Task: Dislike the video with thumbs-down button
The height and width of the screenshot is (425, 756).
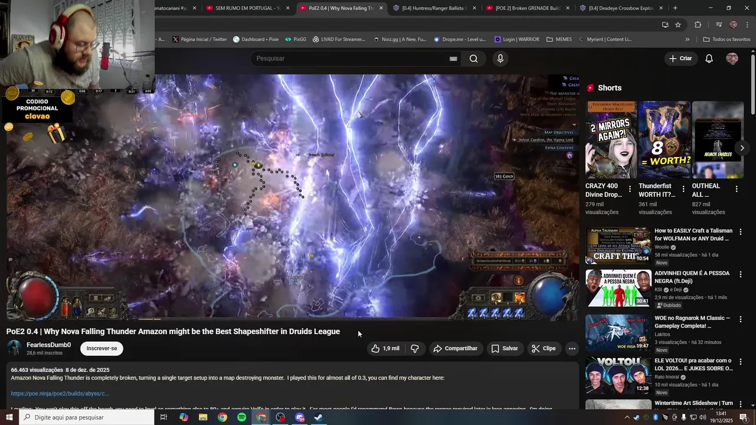Action: [x=415, y=348]
